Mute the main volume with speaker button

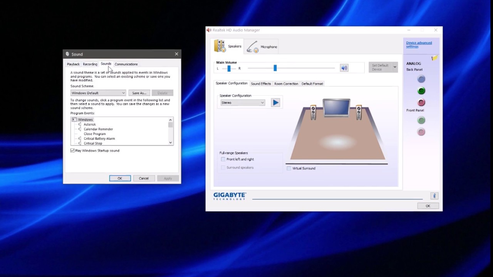pyautogui.click(x=344, y=68)
